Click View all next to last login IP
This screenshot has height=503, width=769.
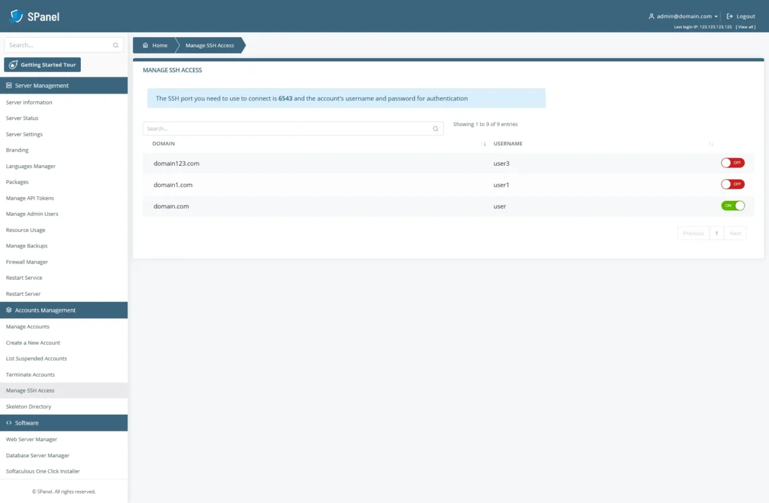745,26
